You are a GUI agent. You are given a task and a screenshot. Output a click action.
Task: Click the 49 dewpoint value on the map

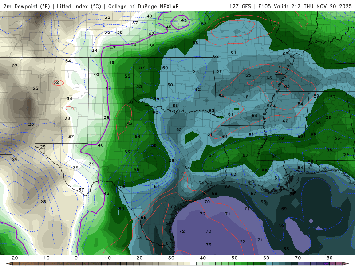(111, 63)
